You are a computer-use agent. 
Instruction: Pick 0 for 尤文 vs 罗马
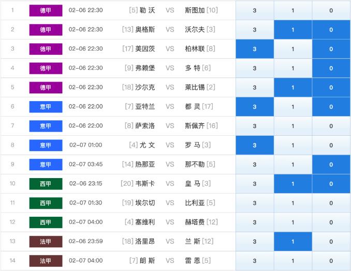click(331, 145)
